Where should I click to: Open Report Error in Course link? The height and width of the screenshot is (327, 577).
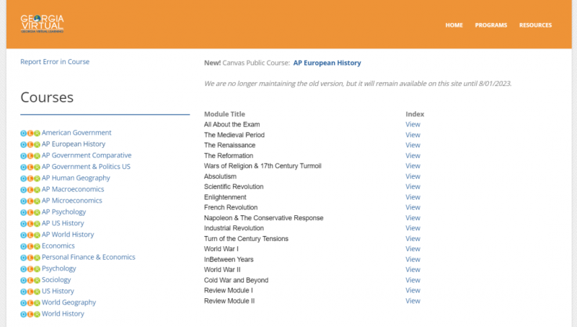(x=55, y=62)
